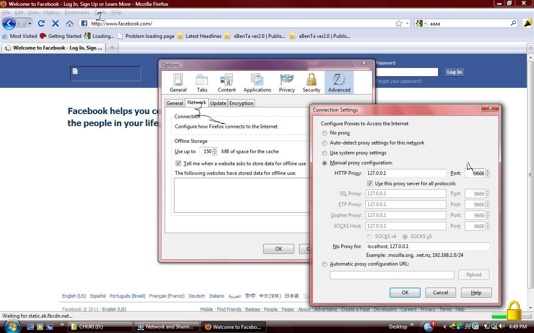Expand the Desktop toolbar chevron
Screen dimensions: 534x333
pyautogui.click(x=412, y=325)
